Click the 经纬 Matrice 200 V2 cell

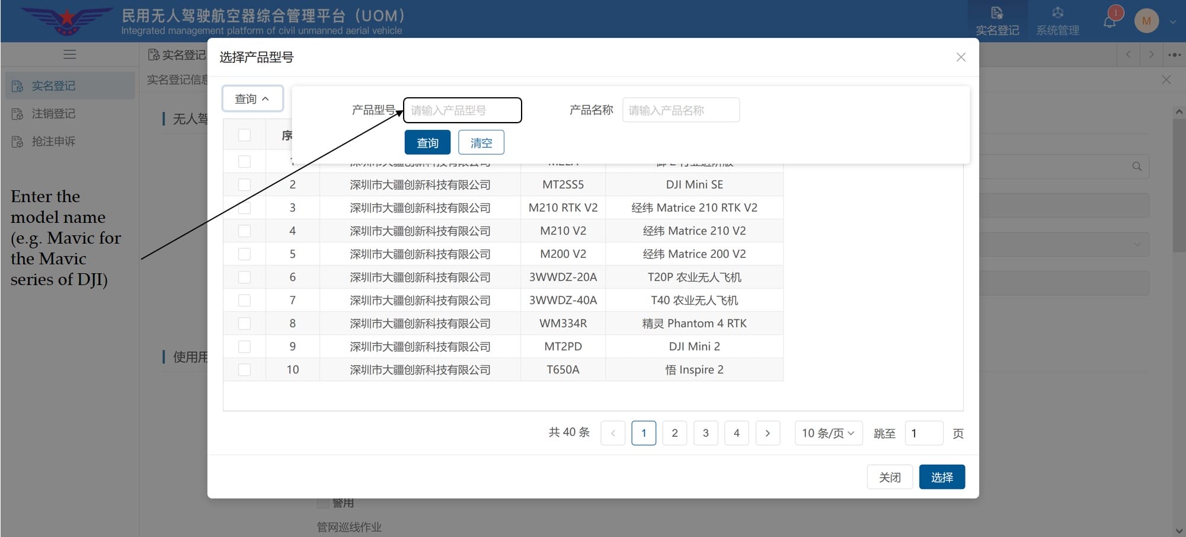[x=694, y=254]
